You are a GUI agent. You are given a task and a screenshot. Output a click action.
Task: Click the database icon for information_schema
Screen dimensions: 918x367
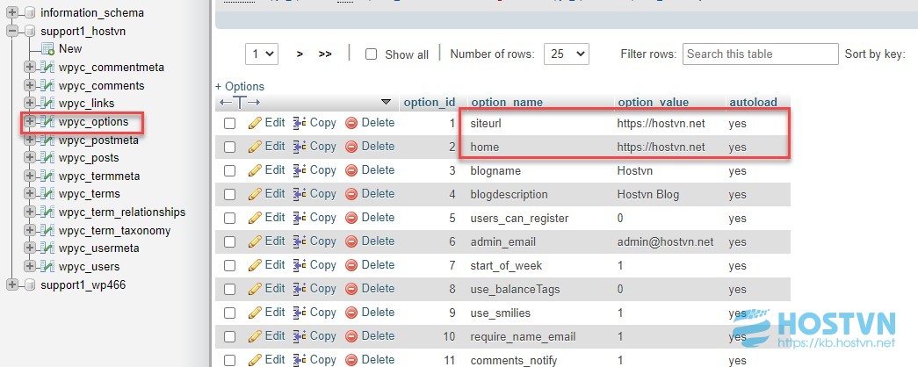coord(30,13)
